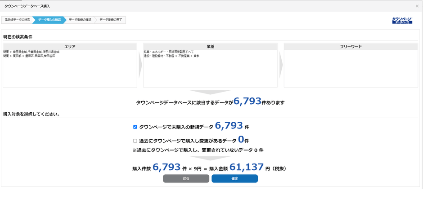Click the 戻る button

click(186, 178)
